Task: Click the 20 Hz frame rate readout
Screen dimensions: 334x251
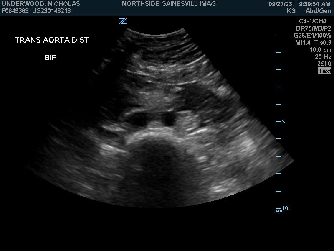Action: pyautogui.click(x=323, y=57)
